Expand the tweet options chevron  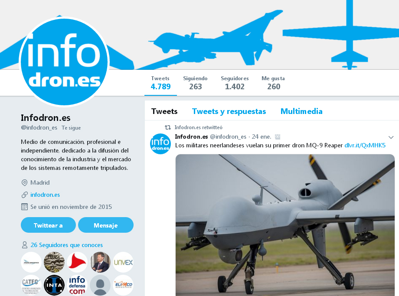(391, 137)
